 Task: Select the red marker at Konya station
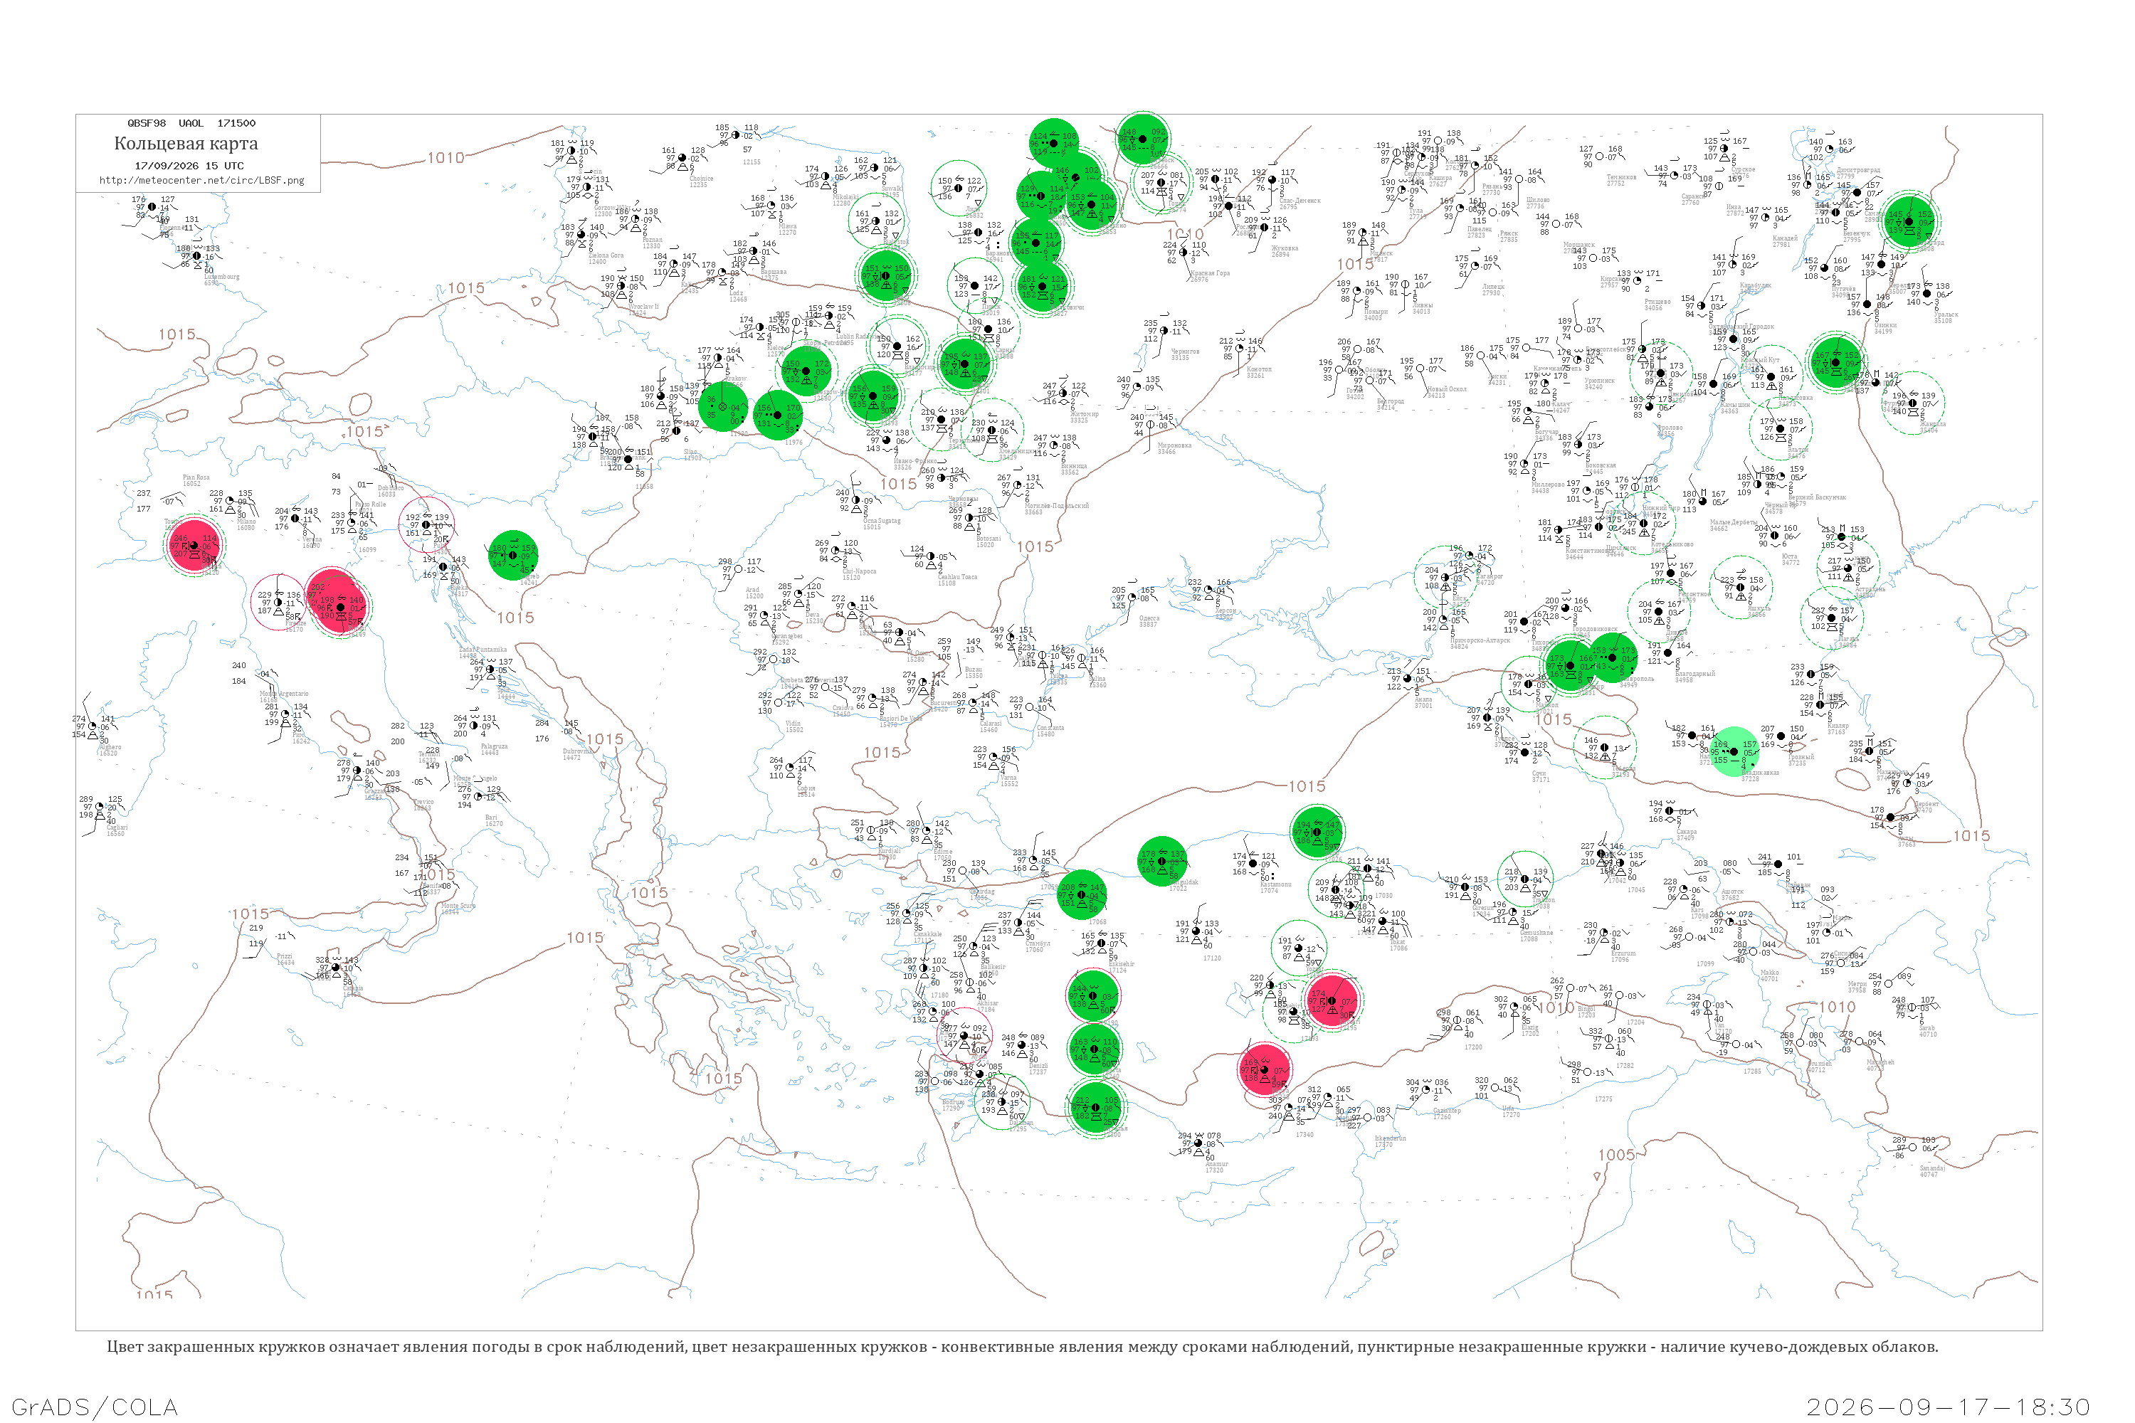click(x=1265, y=1070)
